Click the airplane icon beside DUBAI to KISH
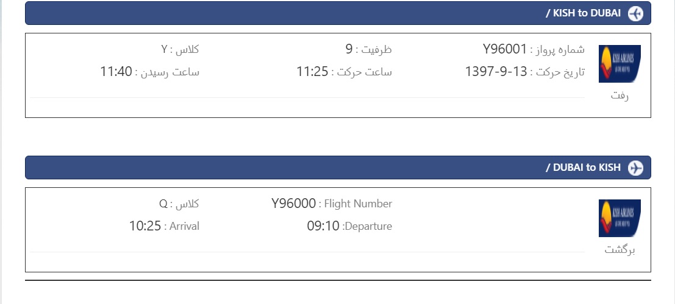The image size is (675, 304). tap(635, 168)
